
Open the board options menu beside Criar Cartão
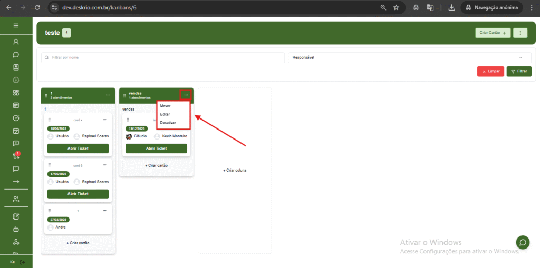click(x=520, y=33)
